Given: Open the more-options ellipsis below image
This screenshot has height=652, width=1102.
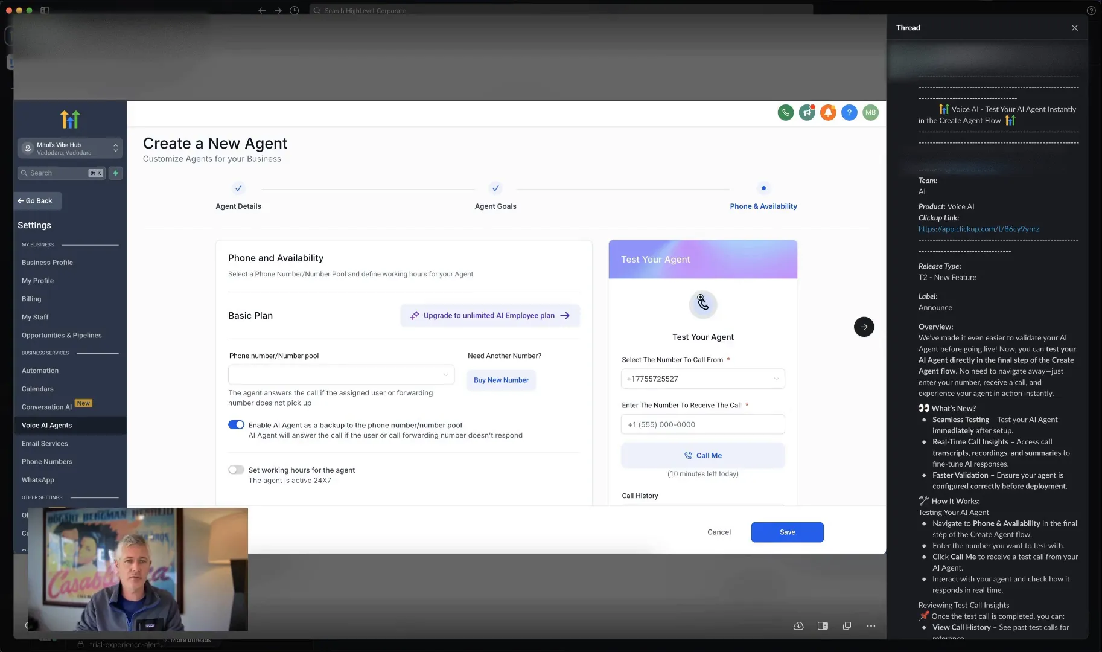Looking at the screenshot, I should point(871,626).
